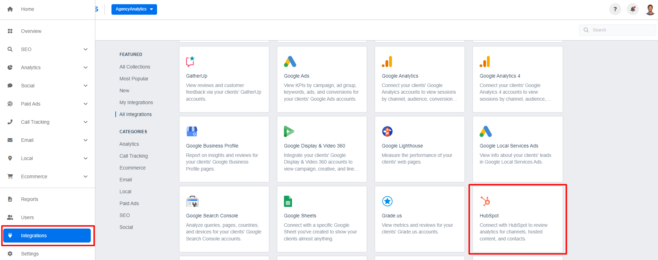Open the user profile avatar
Screen dimensions: 658x260
pyautogui.click(x=650, y=9)
